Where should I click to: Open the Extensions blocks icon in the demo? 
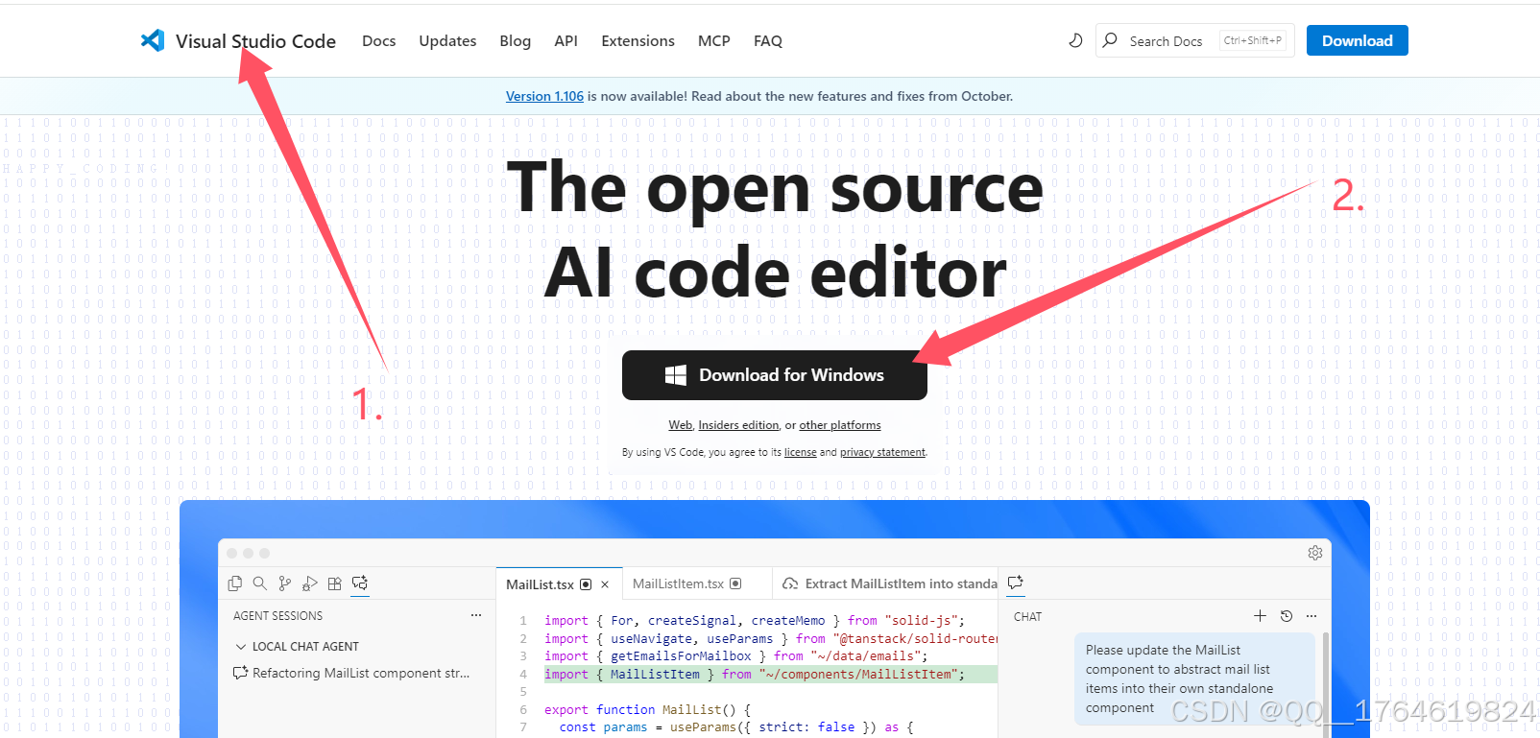335,583
